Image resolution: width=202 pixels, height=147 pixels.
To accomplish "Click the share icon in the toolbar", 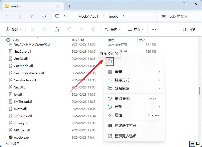I will [82, 30].
